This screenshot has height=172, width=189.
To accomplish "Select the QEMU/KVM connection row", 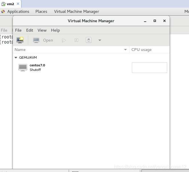I will [x=91, y=58].
